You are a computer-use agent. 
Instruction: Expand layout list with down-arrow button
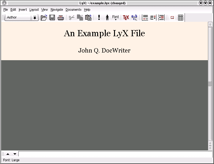[35, 18]
